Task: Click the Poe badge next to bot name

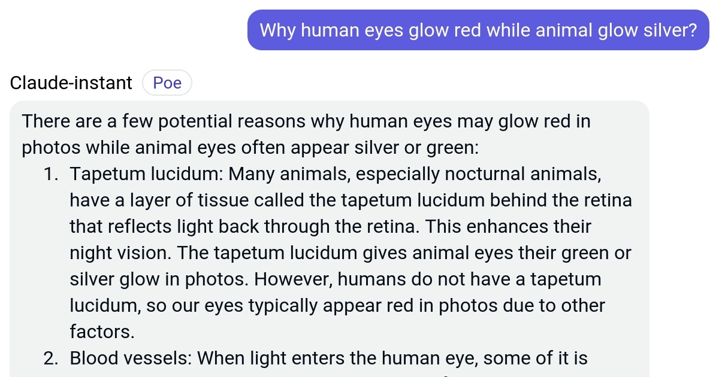Action: click(167, 83)
